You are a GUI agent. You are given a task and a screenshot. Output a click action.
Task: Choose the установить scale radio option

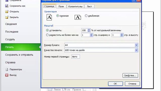[47, 30]
